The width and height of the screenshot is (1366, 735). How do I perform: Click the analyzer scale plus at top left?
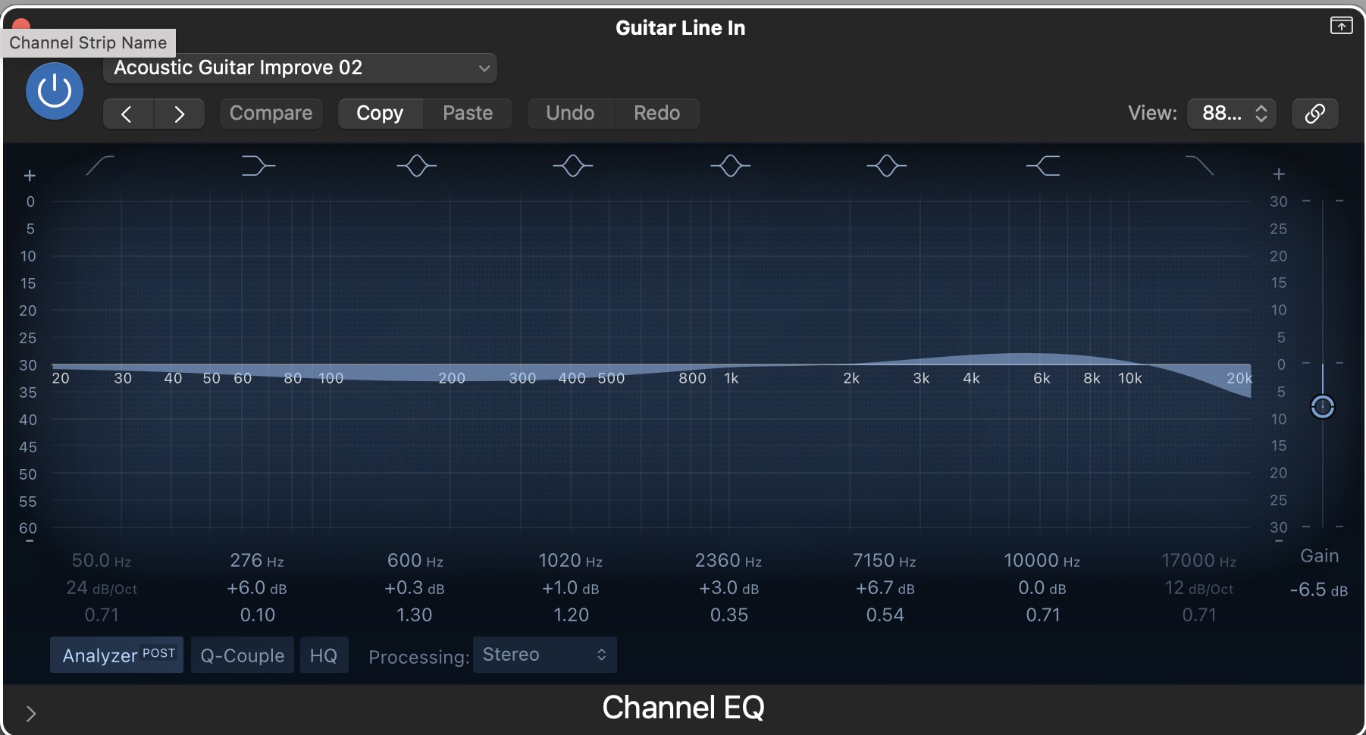(30, 176)
